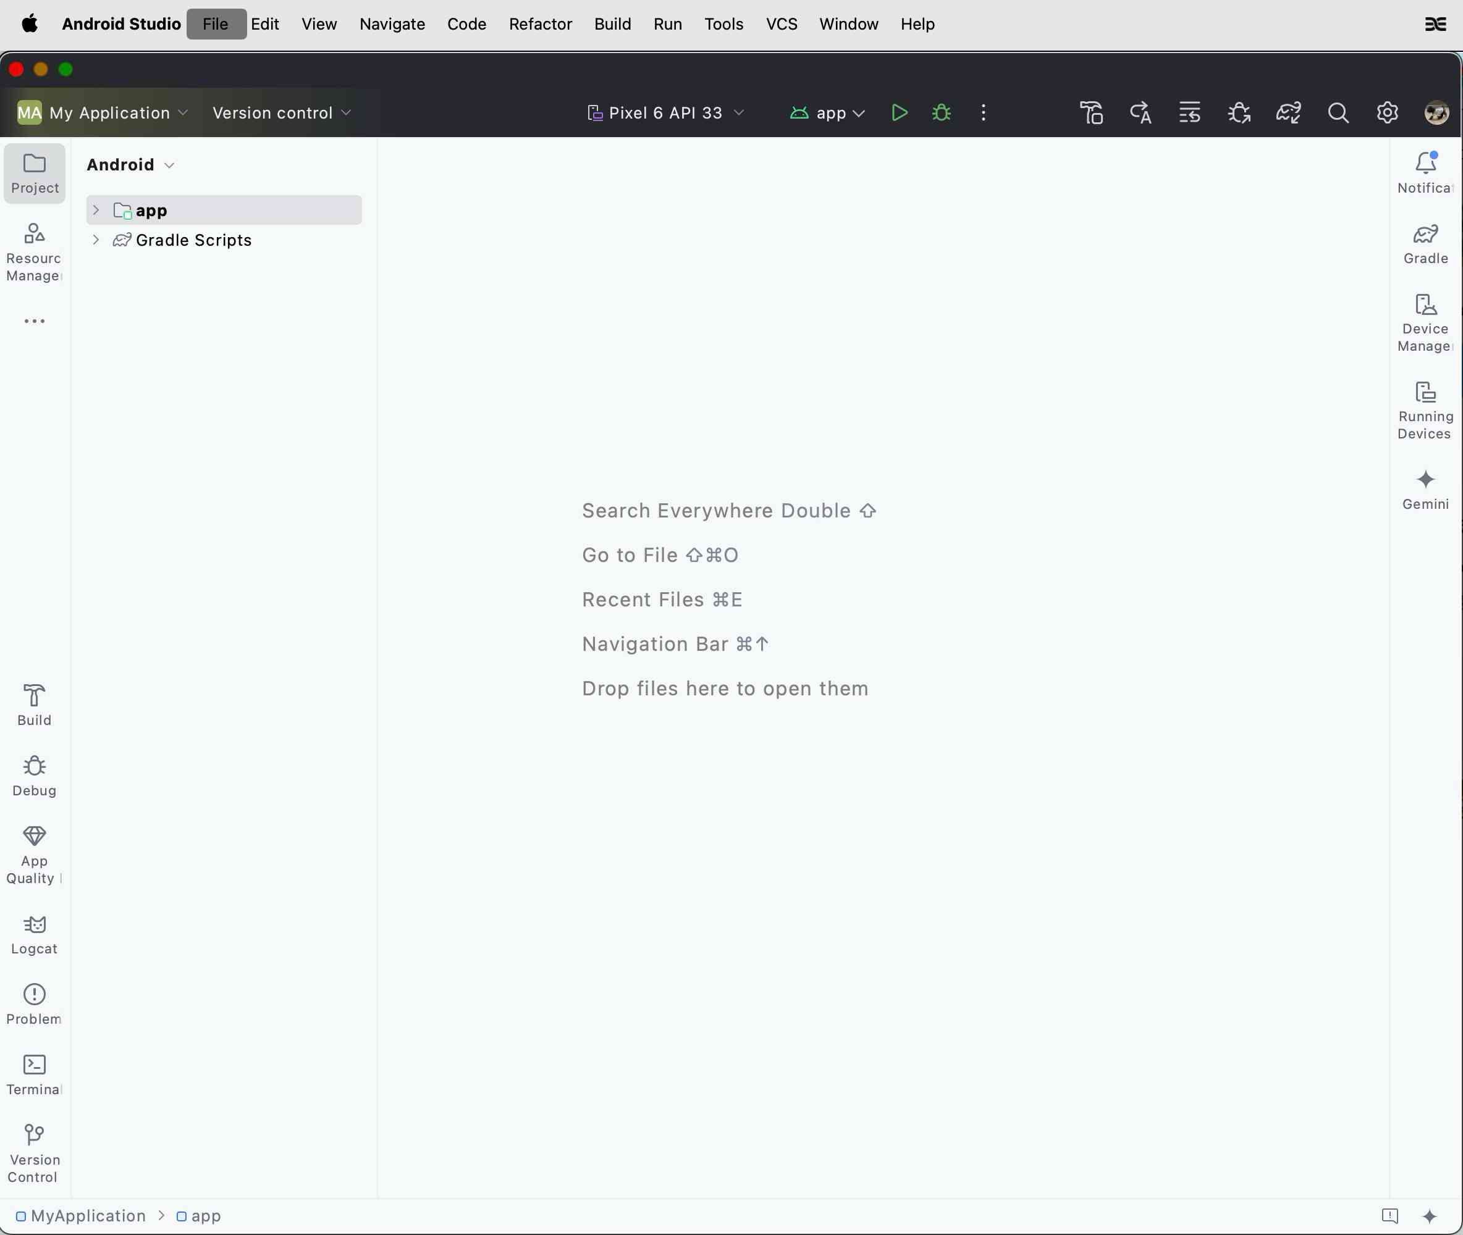Toggle the Project tool window

(x=33, y=173)
